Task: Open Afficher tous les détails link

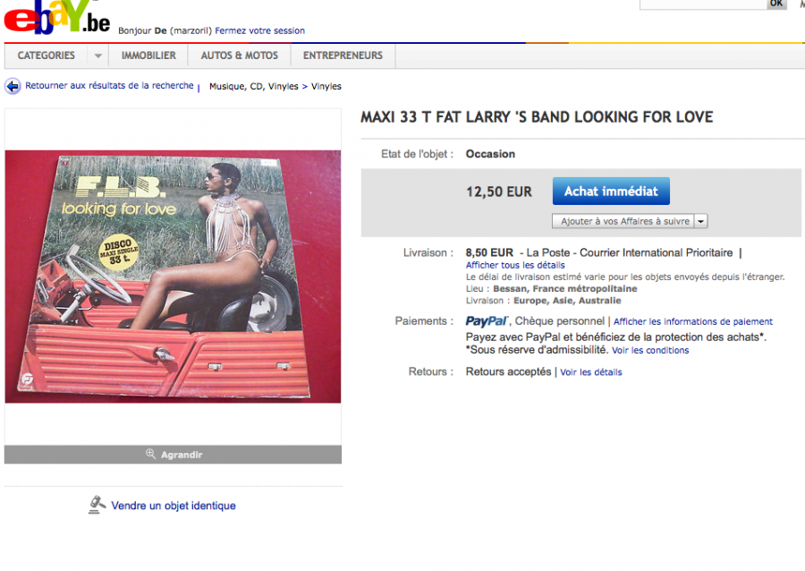Action: [515, 265]
